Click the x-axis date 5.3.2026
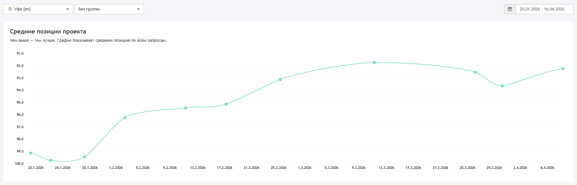This screenshot has height=185, width=577. click(x=332, y=168)
